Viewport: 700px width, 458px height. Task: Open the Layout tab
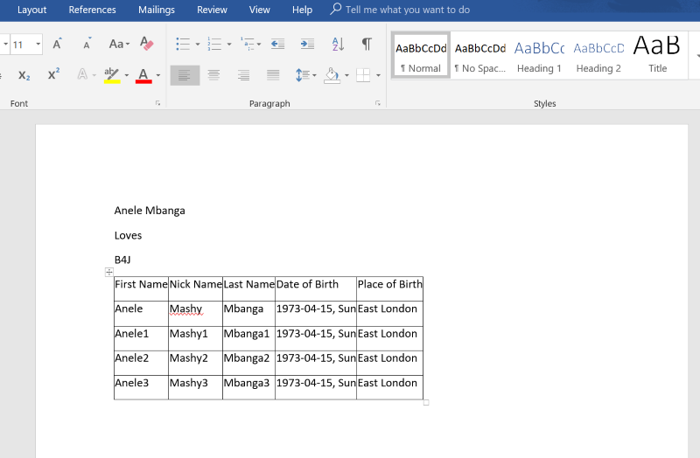tap(31, 10)
